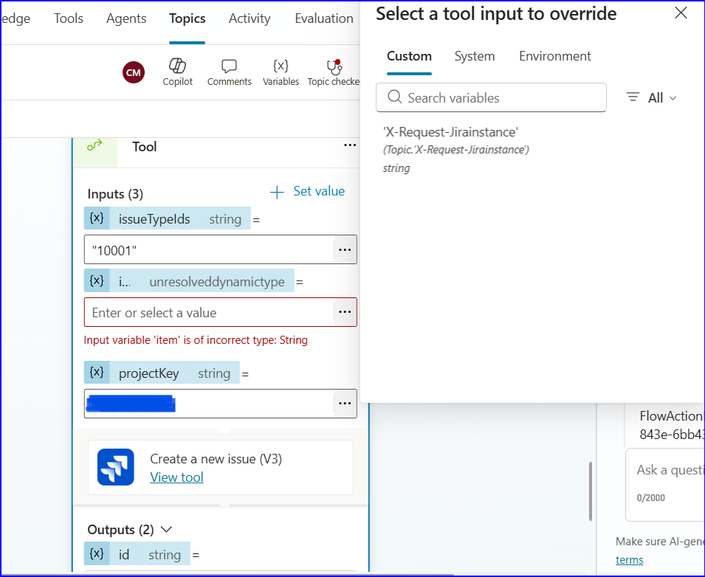The image size is (705, 577).
Task: Open the View tool link
Action: point(176,477)
